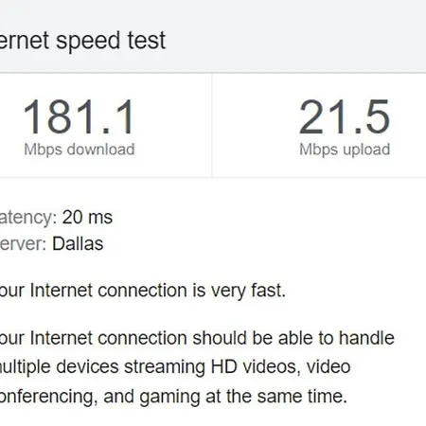Viewport: 426px width, 426px height.
Task: Click the word 'upload' under 21.5
Action: 366,150
